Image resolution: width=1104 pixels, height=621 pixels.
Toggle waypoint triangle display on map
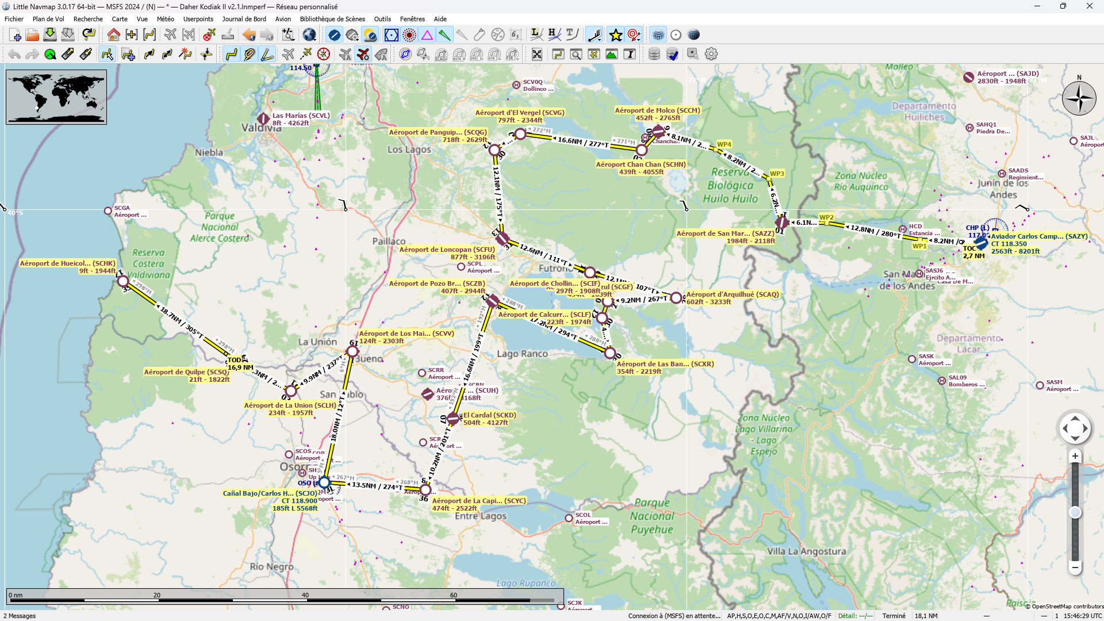click(x=427, y=35)
